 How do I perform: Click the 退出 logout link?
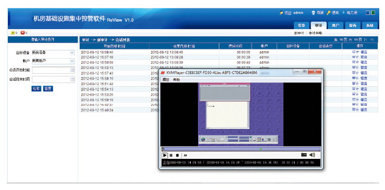pyautogui.click(x=335, y=12)
